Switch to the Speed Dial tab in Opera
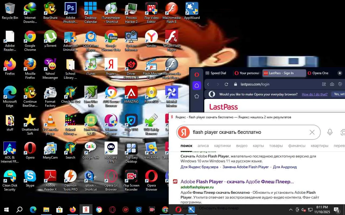Image resolution: width=345 pixels, height=215 pixels. point(216,73)
